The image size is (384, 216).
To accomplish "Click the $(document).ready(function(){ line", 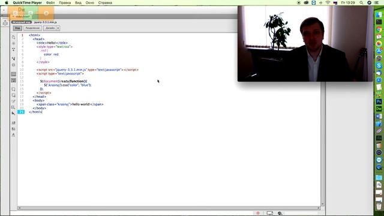I will [x=64, y=82].
